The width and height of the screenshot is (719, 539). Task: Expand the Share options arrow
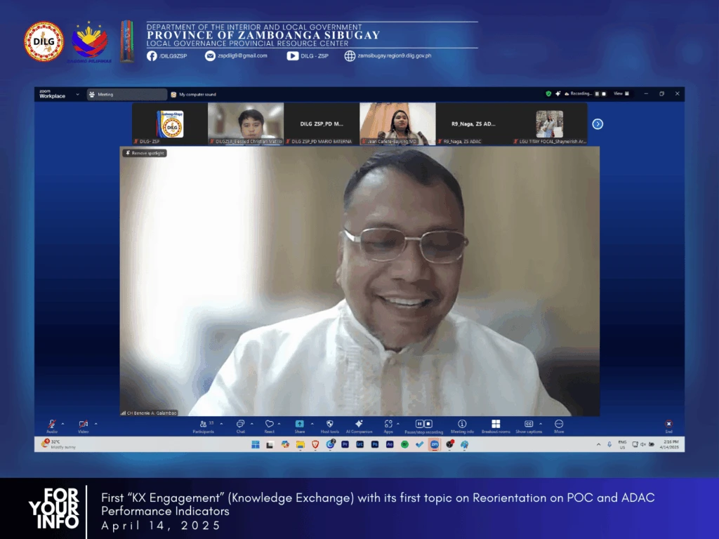312,423
